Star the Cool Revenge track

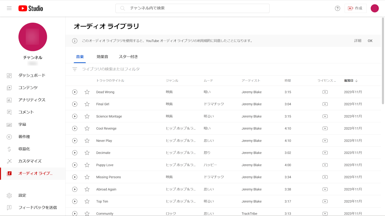coord(87,129)
